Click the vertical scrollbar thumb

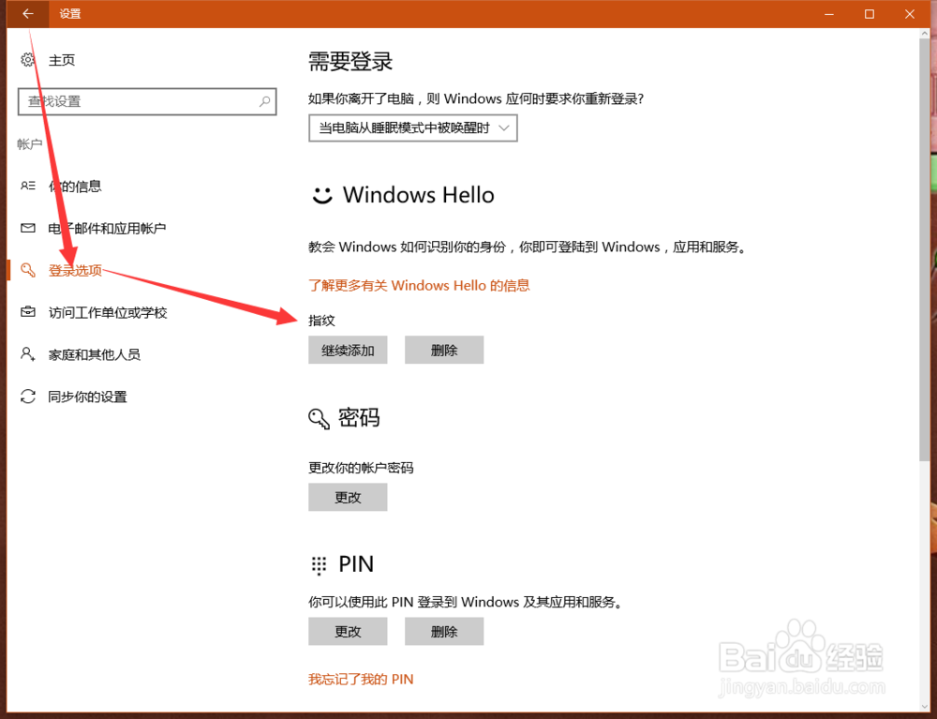[925, 250]
